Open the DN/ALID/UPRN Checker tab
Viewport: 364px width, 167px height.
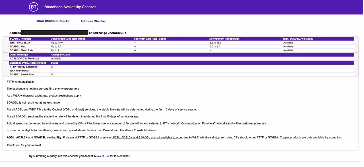pos(53,21)
